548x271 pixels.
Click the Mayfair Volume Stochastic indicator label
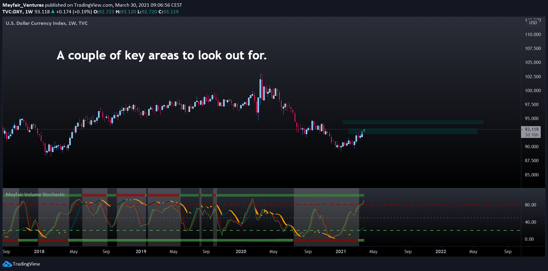pos(36,195)
